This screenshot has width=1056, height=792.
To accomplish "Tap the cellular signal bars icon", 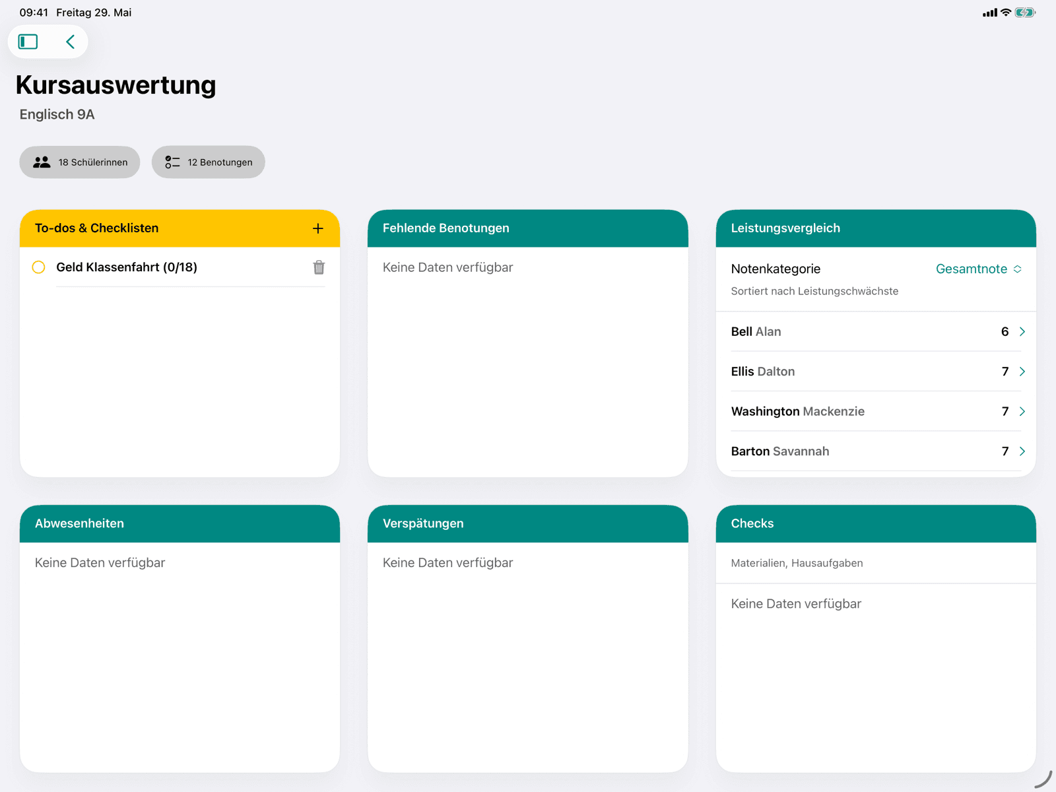I will pos(990,13).
